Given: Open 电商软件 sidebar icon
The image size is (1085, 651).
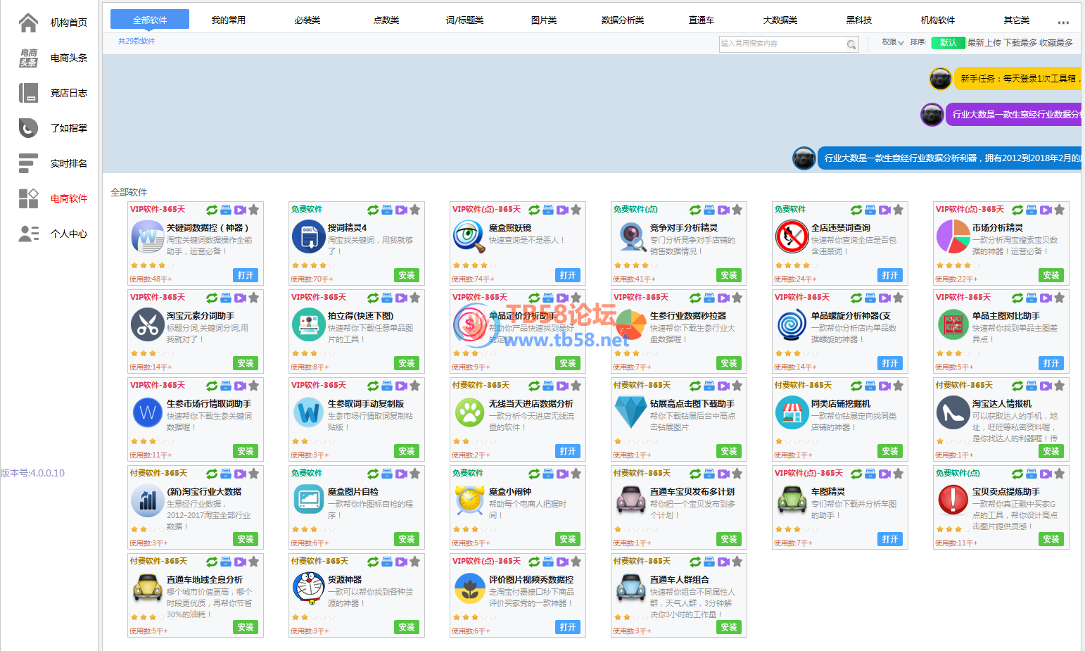Looking at the screenshot, I should coord(28,198).
